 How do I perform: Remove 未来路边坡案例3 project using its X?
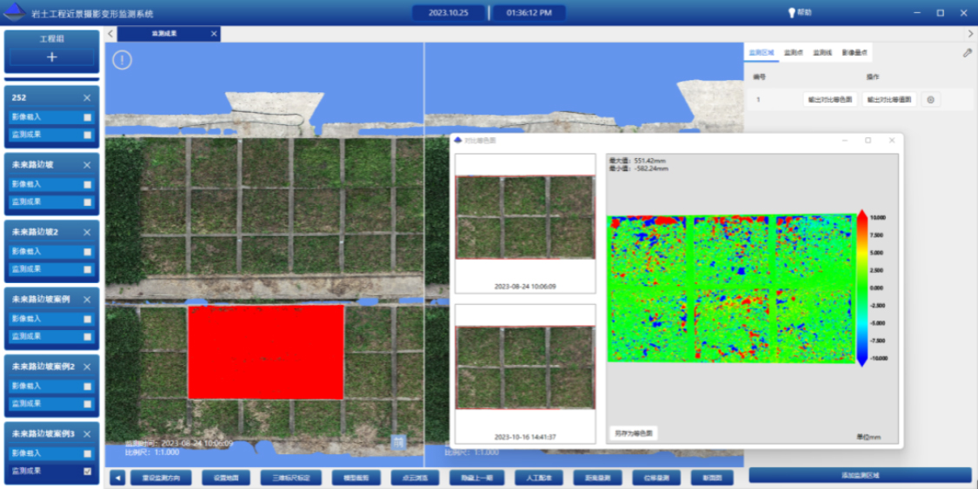pos(87,433)
